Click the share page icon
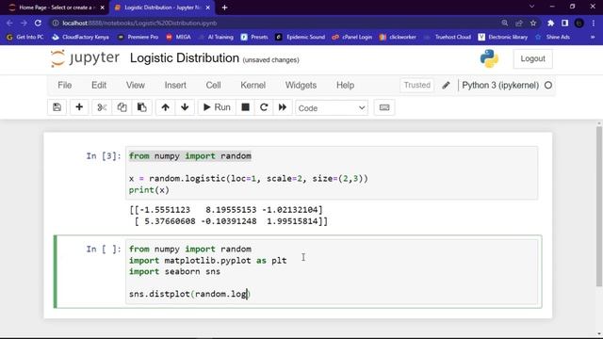603x339 pixels. [x=519, y=23]
